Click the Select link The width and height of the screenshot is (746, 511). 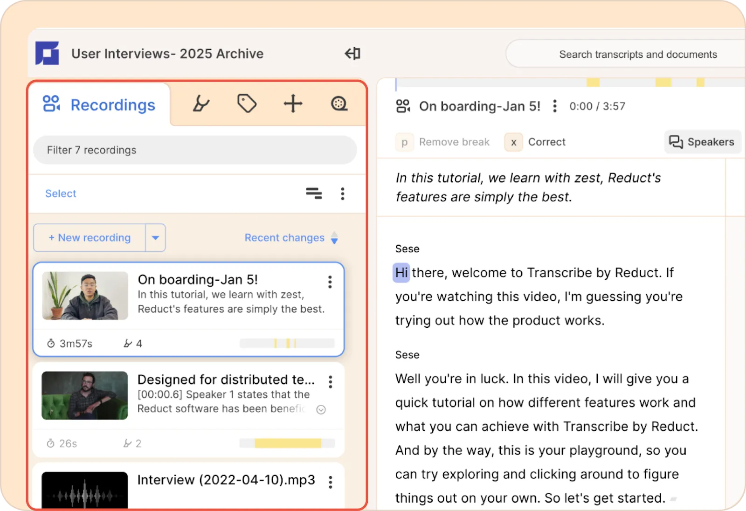(x=61, y=193)
